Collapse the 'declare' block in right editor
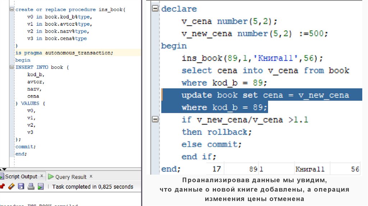This screenshot has height=206, width=368. [155, 9]
